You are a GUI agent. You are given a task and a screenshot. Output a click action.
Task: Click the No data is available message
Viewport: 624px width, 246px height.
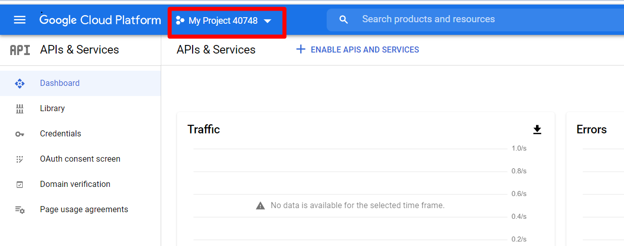click(x=358, y=206)
